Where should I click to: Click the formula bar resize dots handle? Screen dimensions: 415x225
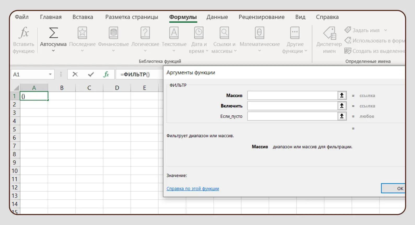(x=61, y=74)
